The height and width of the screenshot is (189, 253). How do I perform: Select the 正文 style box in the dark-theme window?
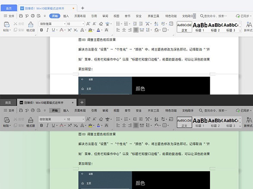[184, 122]
